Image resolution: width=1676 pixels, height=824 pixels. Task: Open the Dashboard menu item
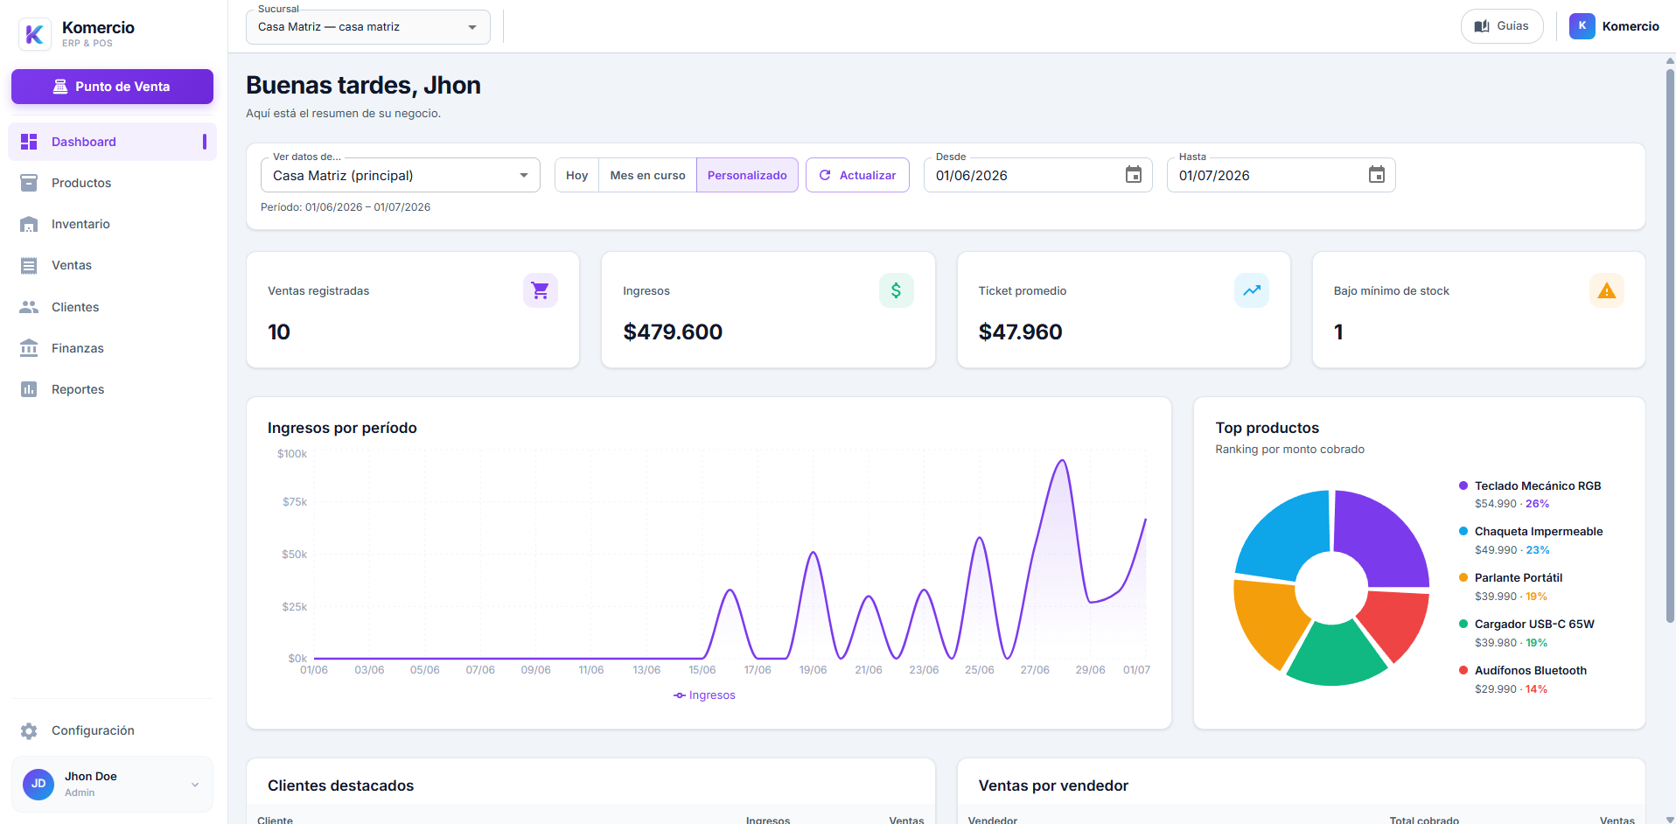pos(112,142)
